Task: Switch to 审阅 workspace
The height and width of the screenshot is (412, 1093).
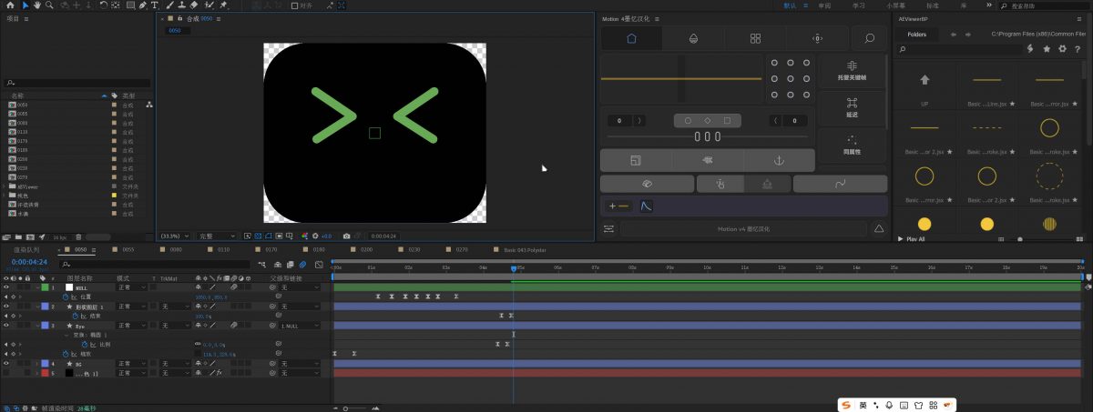Action: point(825,5)
